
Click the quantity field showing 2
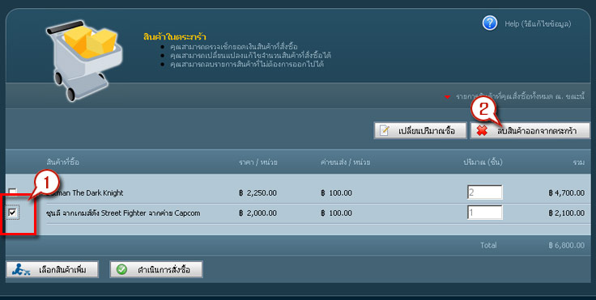coord(484,192)
